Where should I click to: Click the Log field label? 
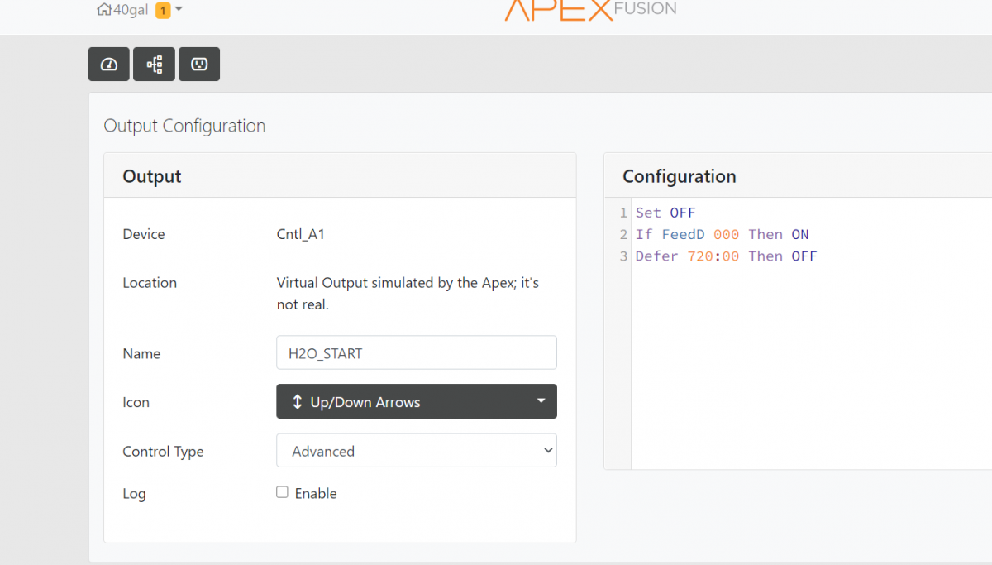tap(134, 494)
